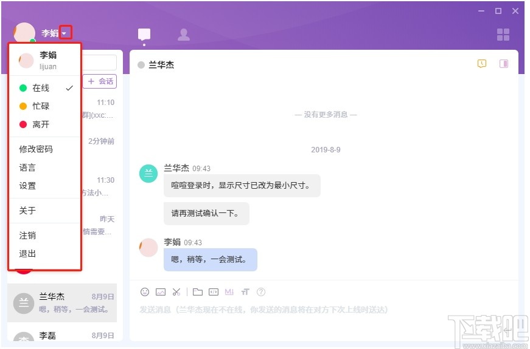Start a new chat with 会话 button
Screen dimensions: 530x349
click(100, 81)
